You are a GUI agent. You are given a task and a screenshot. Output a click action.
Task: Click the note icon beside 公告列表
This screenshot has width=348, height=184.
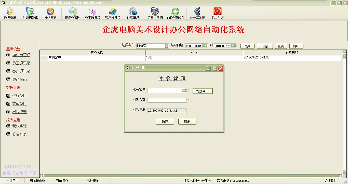click(8, 134)
